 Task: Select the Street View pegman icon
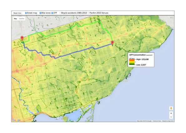pos(171,108)
